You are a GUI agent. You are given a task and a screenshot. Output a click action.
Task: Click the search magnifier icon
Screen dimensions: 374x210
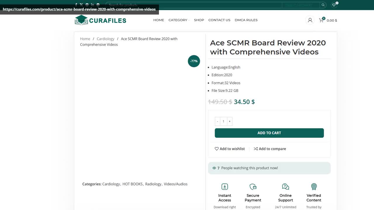coord(323,5)
